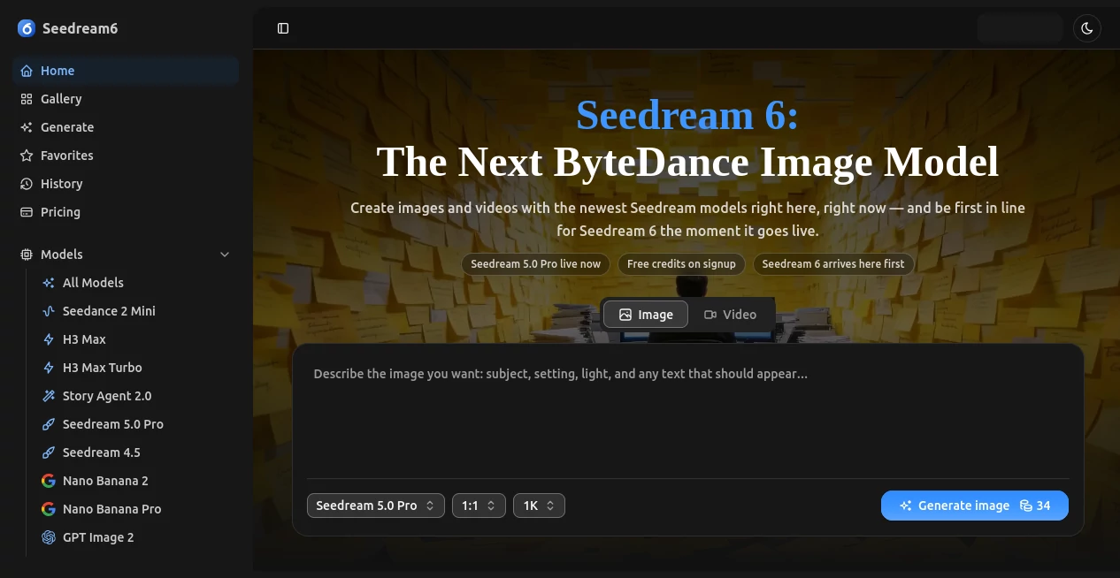Select the Seedream 4.5 model

[x=137, y=453]
